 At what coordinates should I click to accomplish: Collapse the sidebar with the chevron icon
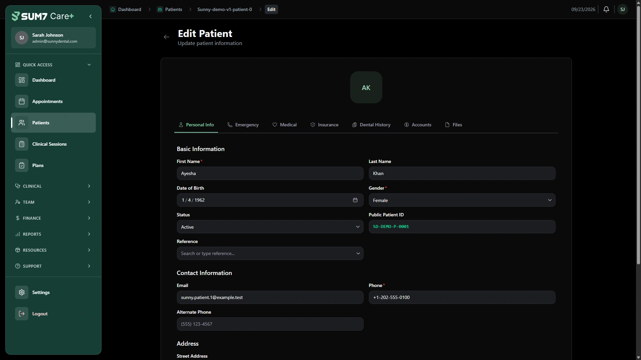pyautogui.click(x=90, y=16)
